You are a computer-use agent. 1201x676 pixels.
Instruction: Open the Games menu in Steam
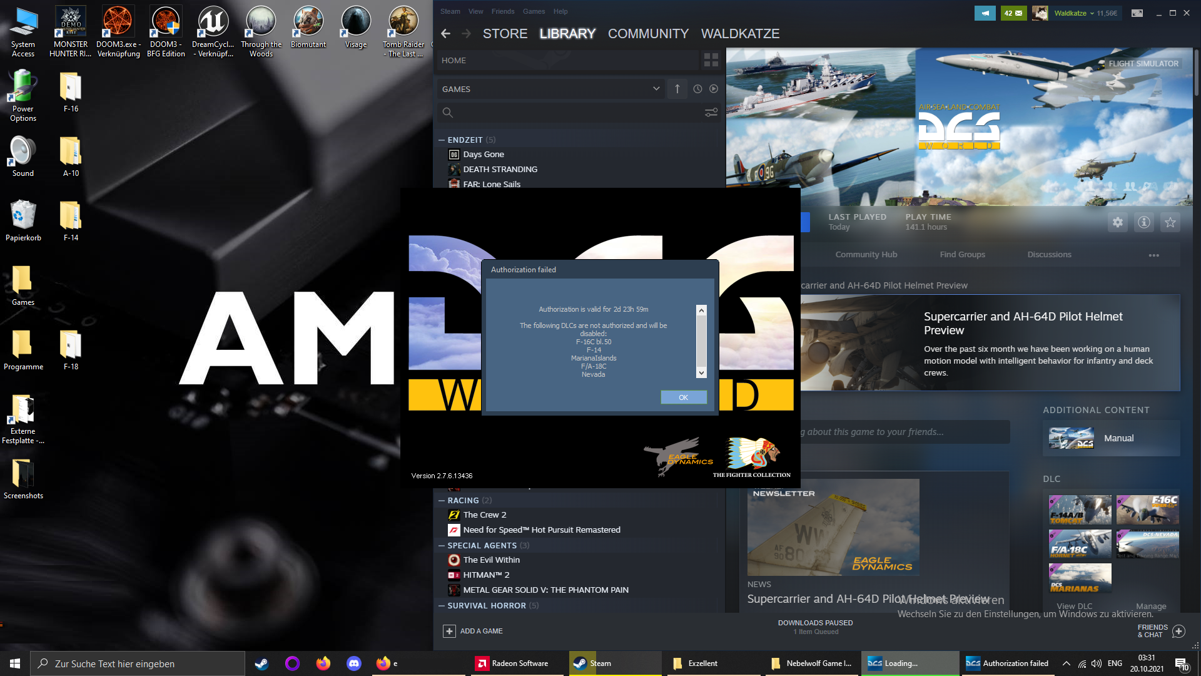(x=534, y=11)
